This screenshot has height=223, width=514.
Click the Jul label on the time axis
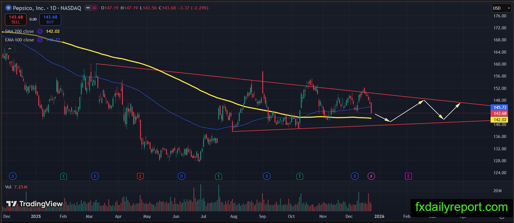(203, 216)
